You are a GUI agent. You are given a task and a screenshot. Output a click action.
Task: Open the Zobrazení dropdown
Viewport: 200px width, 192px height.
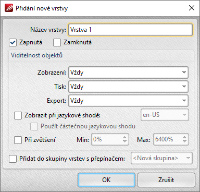(x=128, y=73)
